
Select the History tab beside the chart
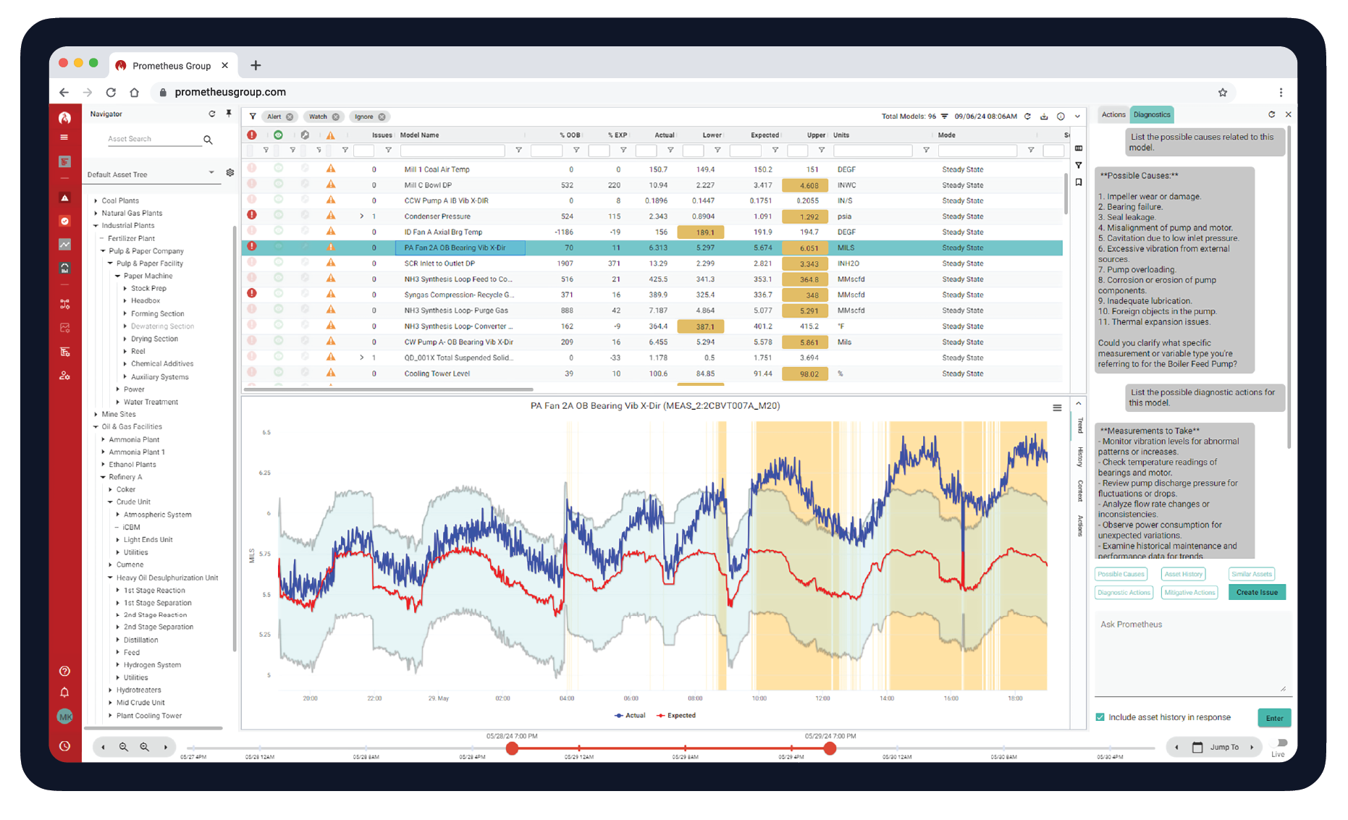(1079, 456)
